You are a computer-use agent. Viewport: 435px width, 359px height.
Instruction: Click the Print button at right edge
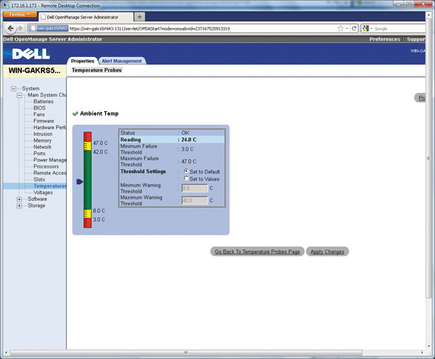tap(420, 98)
